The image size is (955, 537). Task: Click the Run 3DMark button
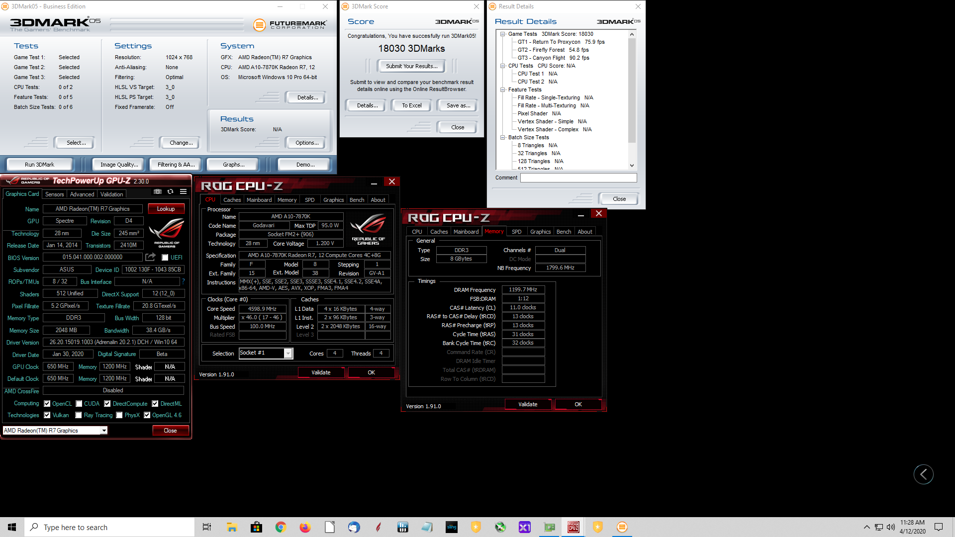(x=39, y=165)
